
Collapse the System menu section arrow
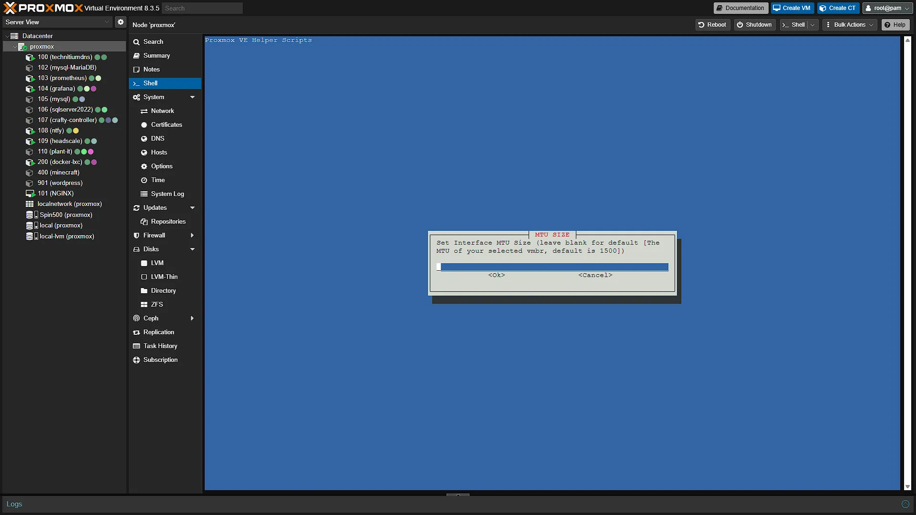193,97
